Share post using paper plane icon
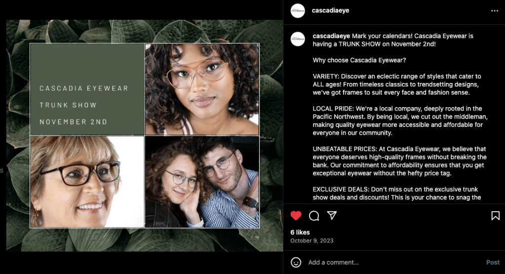The image size is (505, 274). click(332, 215)
